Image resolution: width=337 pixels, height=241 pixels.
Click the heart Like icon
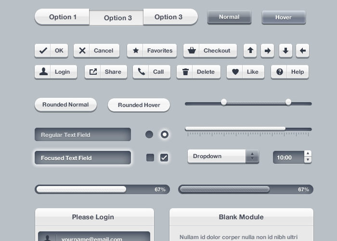tap(235, 72)
